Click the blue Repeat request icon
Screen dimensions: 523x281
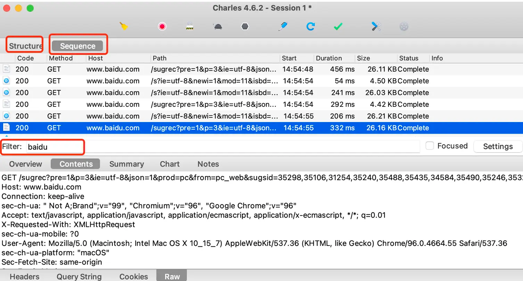click(311, 26)
